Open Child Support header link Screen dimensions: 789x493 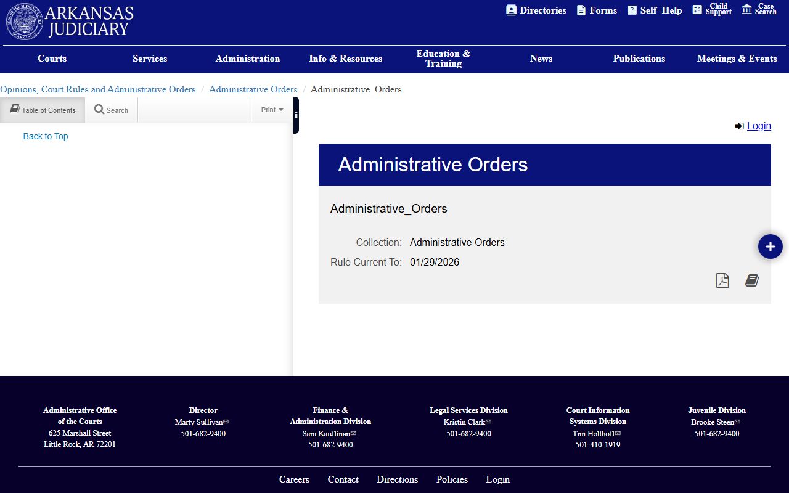click(x=712, y=9)
